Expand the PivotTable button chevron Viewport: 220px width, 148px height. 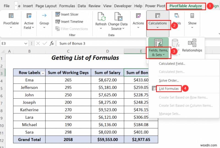(11, 27)
